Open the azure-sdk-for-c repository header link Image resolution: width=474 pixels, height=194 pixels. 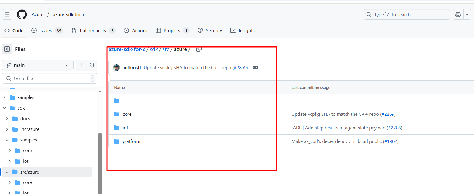(x=69, y=14)
